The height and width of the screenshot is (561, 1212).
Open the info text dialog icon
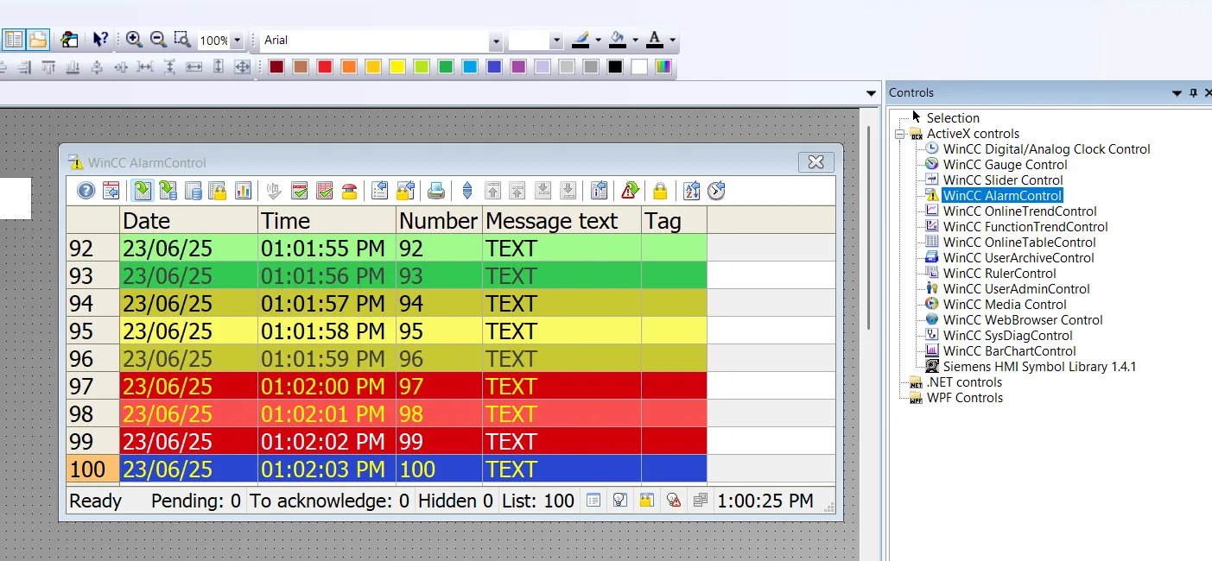point(600,191)
